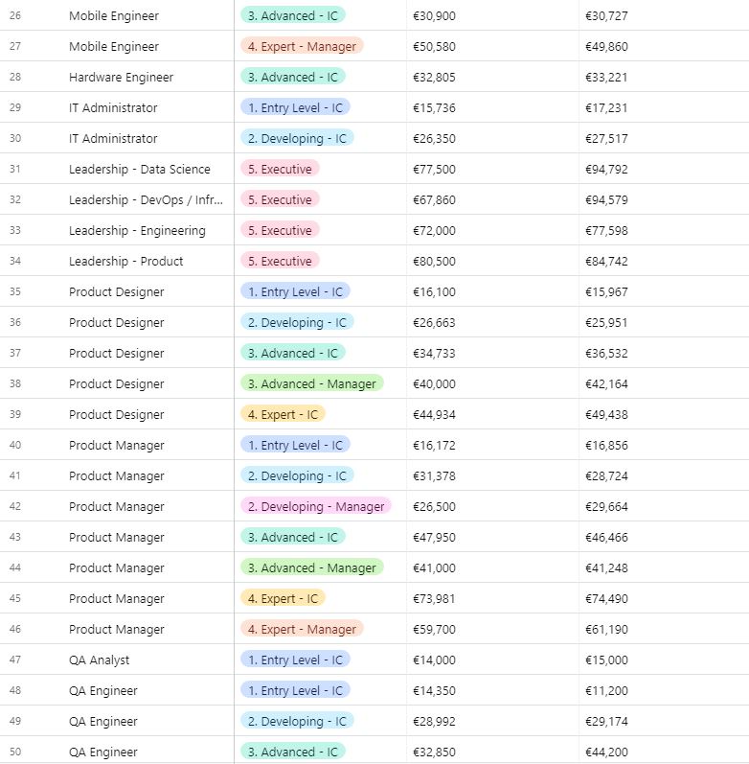
Task: Click the Developing - Manager level tag
Action: point(316,507)
